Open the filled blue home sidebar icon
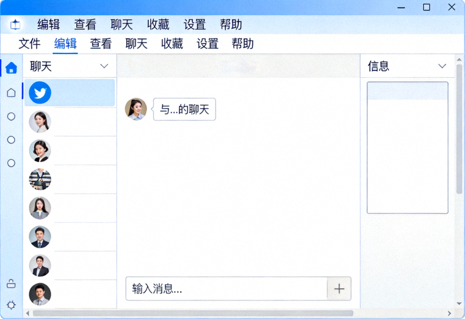This screenshot has height=319, width=465. (x=11, y=68)
